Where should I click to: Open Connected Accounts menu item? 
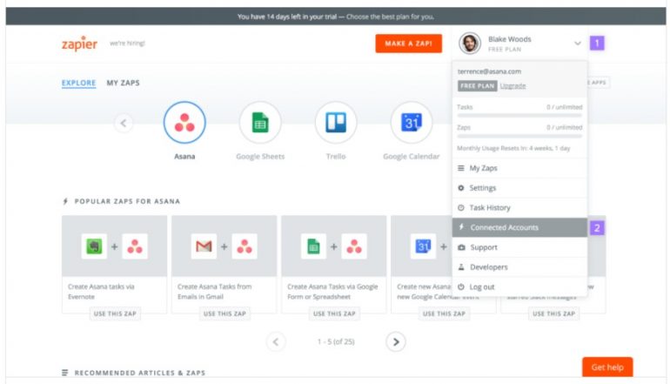pyautogui.click(x=519, y=227)
